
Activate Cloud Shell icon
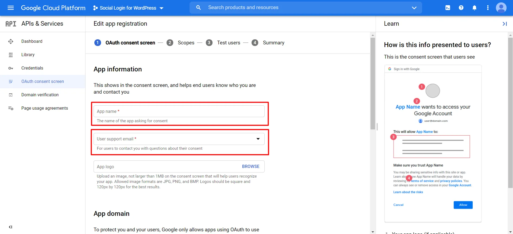(x=448, y=8)
